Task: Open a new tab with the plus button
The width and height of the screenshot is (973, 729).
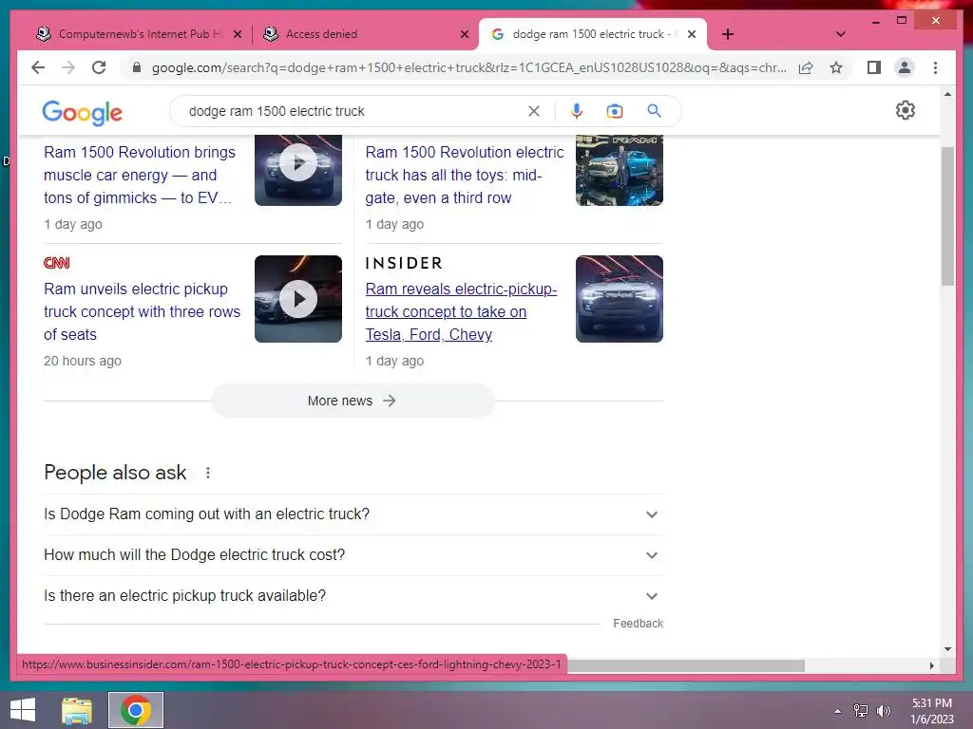Action: (728, 34)
